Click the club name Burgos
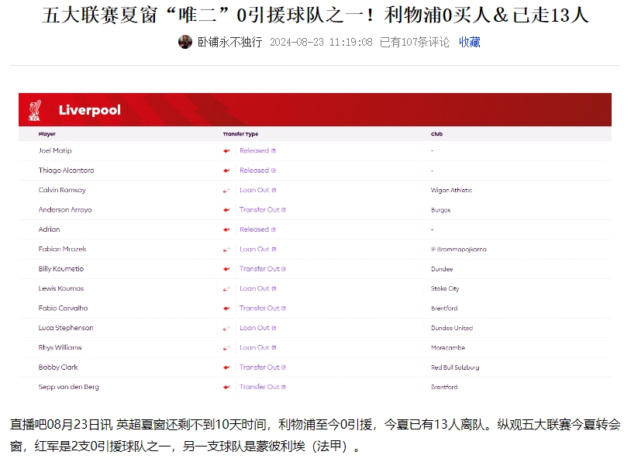This screenshot has width=631, height=462. [x=440, y=210]
